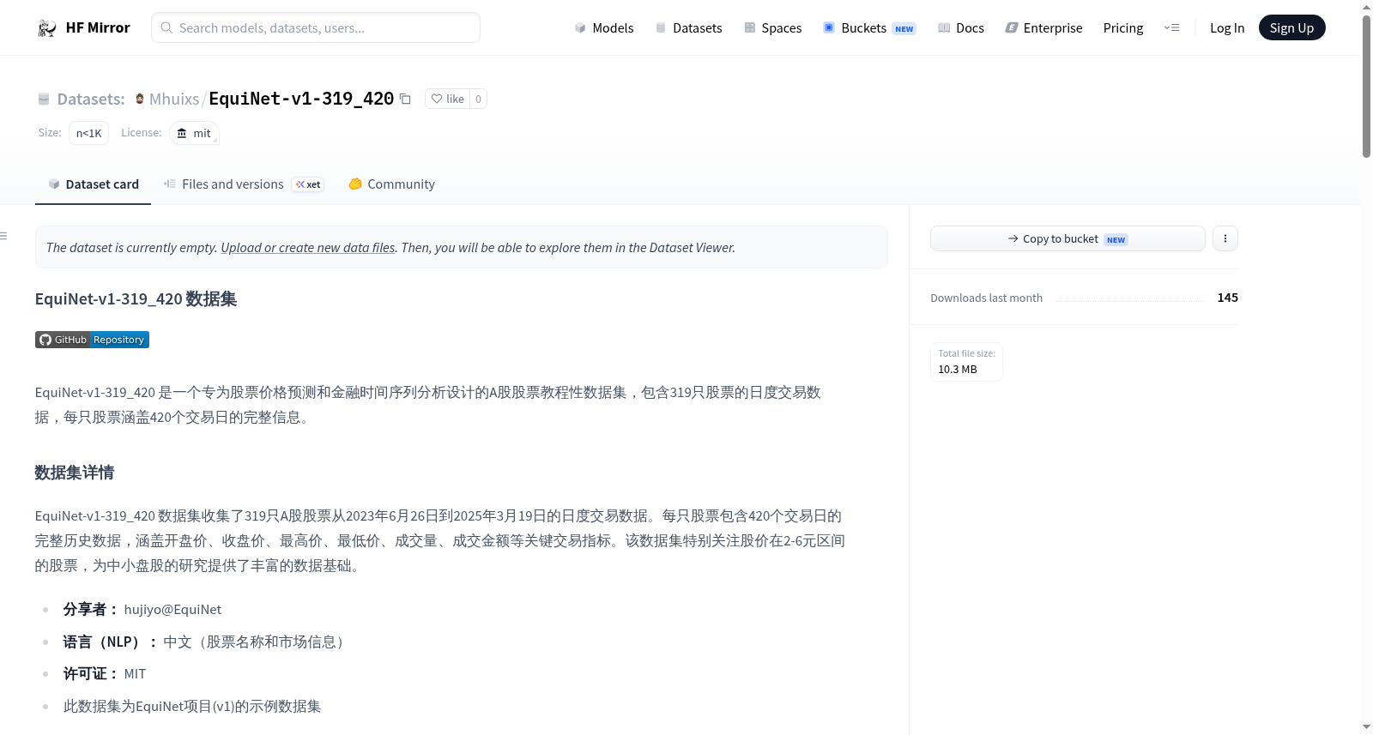Open the xet badge next to Files
1373x735 pixels.
308,184
